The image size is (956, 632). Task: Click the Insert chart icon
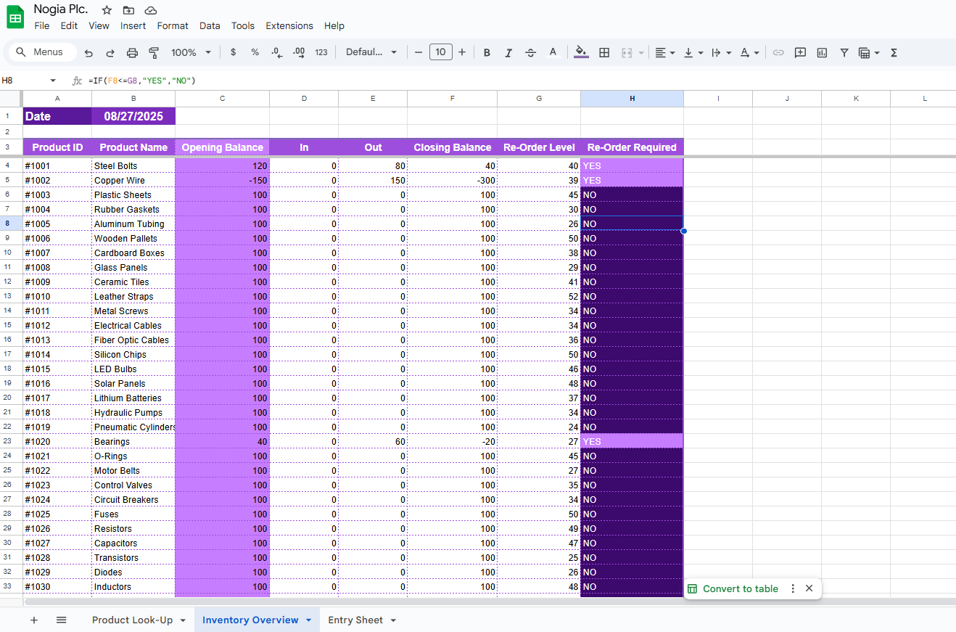822,52
